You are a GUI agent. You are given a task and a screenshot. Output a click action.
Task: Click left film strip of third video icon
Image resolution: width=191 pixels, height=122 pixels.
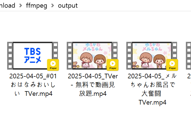click(x=129, y=56)
